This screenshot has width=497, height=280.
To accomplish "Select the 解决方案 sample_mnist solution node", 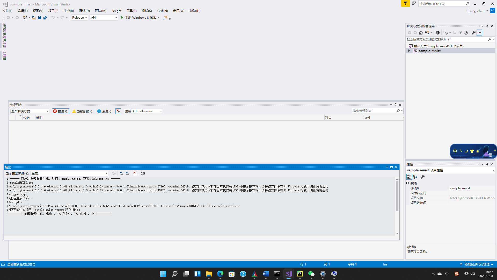I will pos(438,46).
